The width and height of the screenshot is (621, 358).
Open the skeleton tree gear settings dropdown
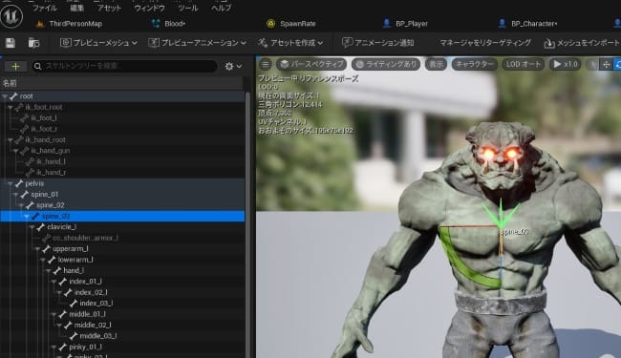pyautogui.click(x=233, y=67)
